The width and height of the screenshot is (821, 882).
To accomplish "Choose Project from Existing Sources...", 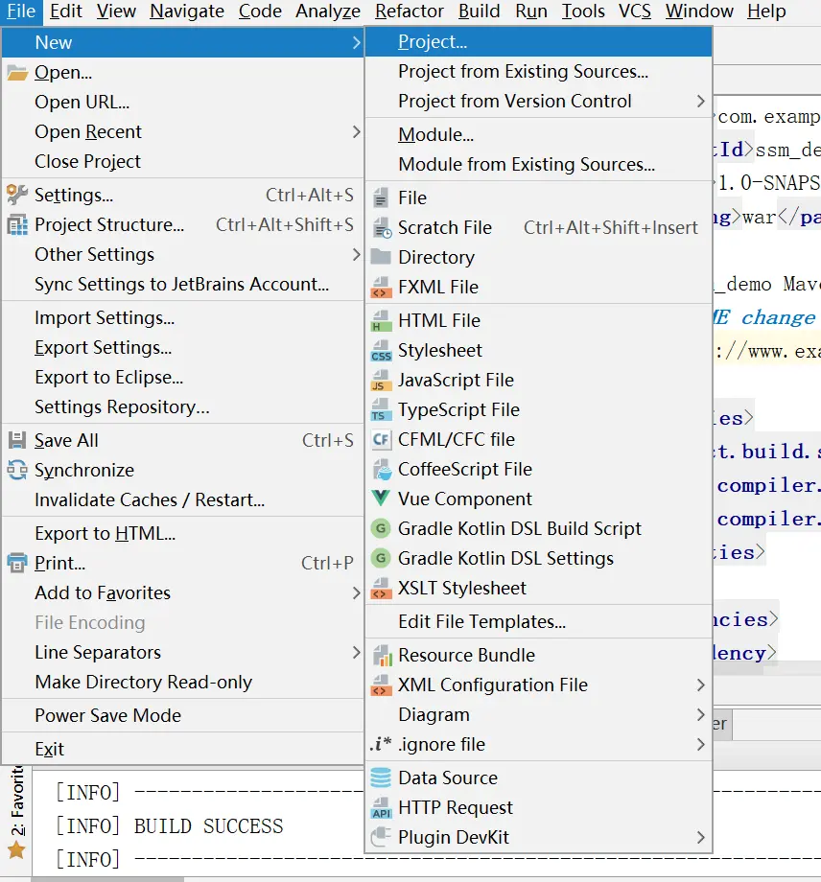I will [x=538, y=72].
